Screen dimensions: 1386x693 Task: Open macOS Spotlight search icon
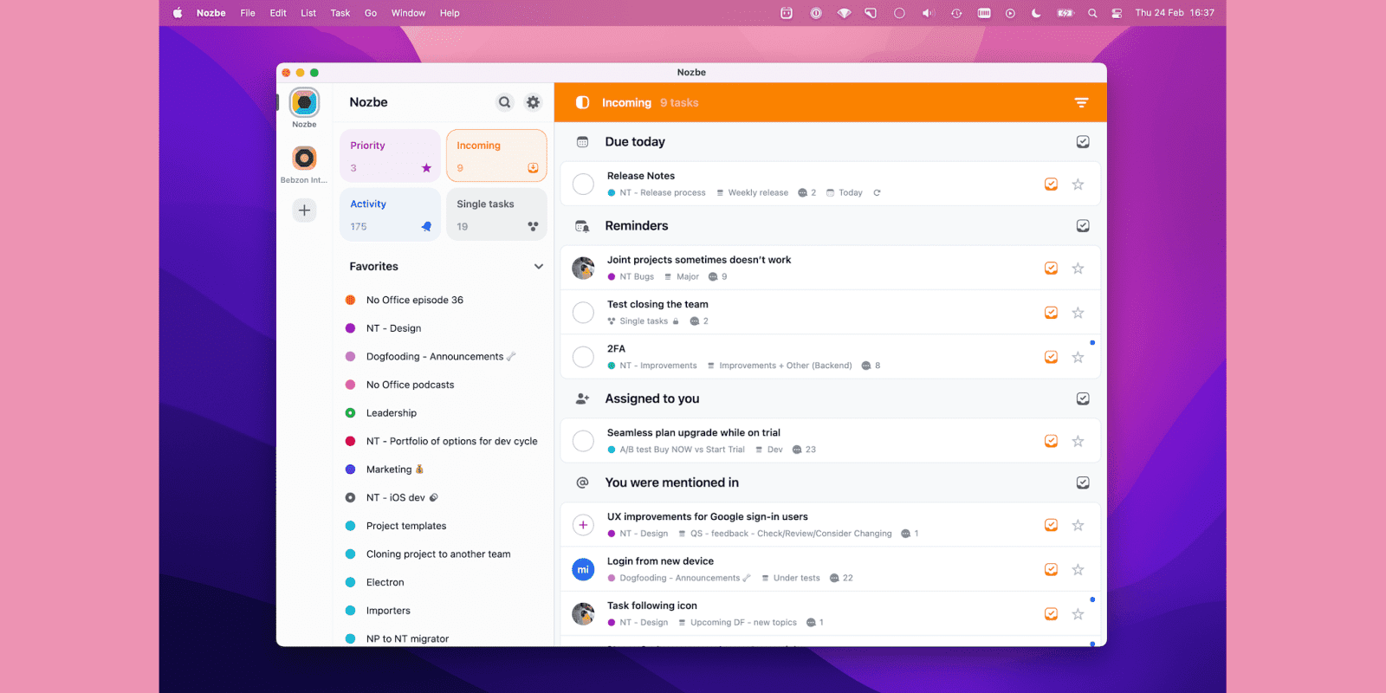tap(1092, 13)
